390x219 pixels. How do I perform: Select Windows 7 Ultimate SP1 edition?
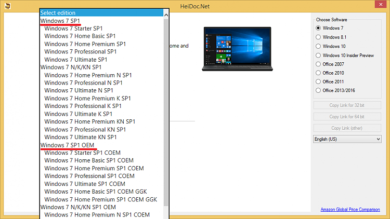75,60
